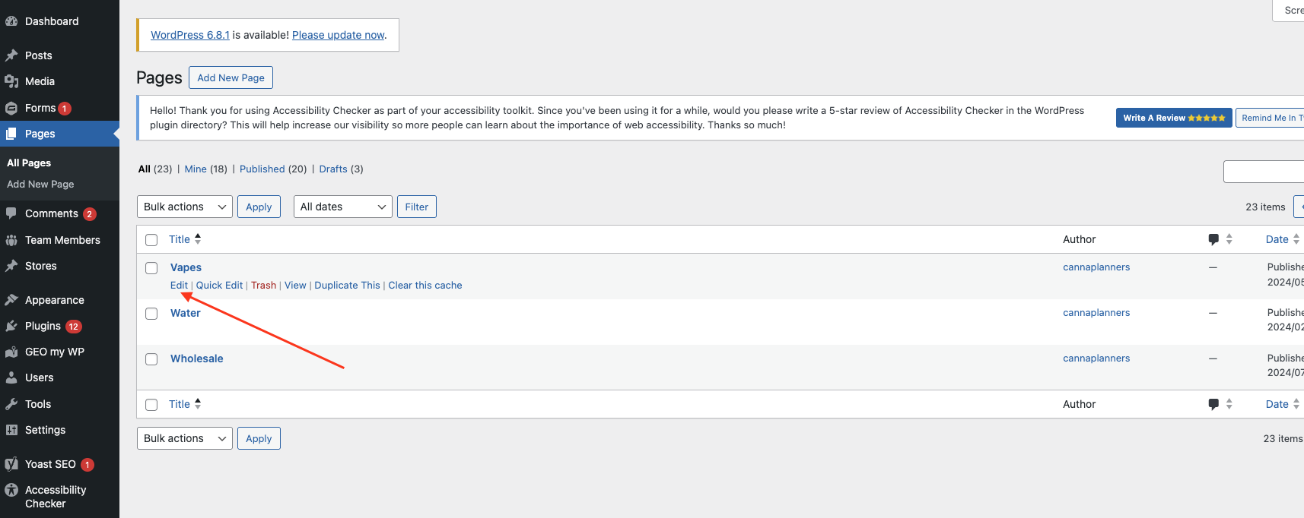This screenshot has width=1304, height=518.
Task: Click the Settings sliders icon
Action: click(x=11, y=430)
